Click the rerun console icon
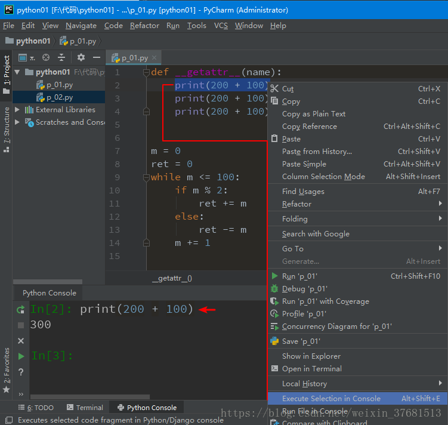 20,309
